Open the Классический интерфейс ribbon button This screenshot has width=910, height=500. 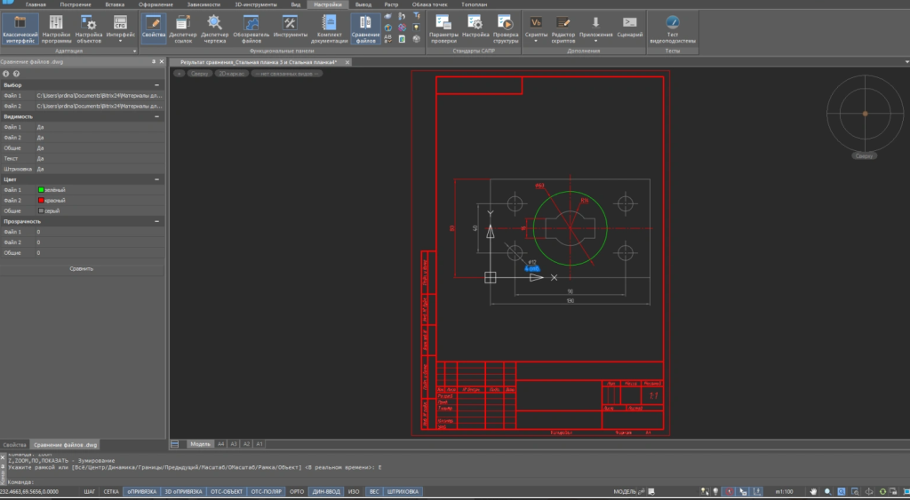(x=20, y=27)
